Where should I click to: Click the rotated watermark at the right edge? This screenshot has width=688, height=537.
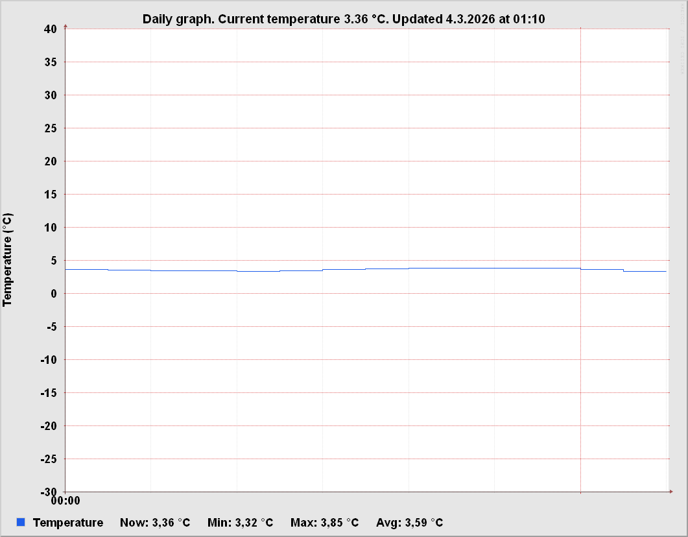682,52
